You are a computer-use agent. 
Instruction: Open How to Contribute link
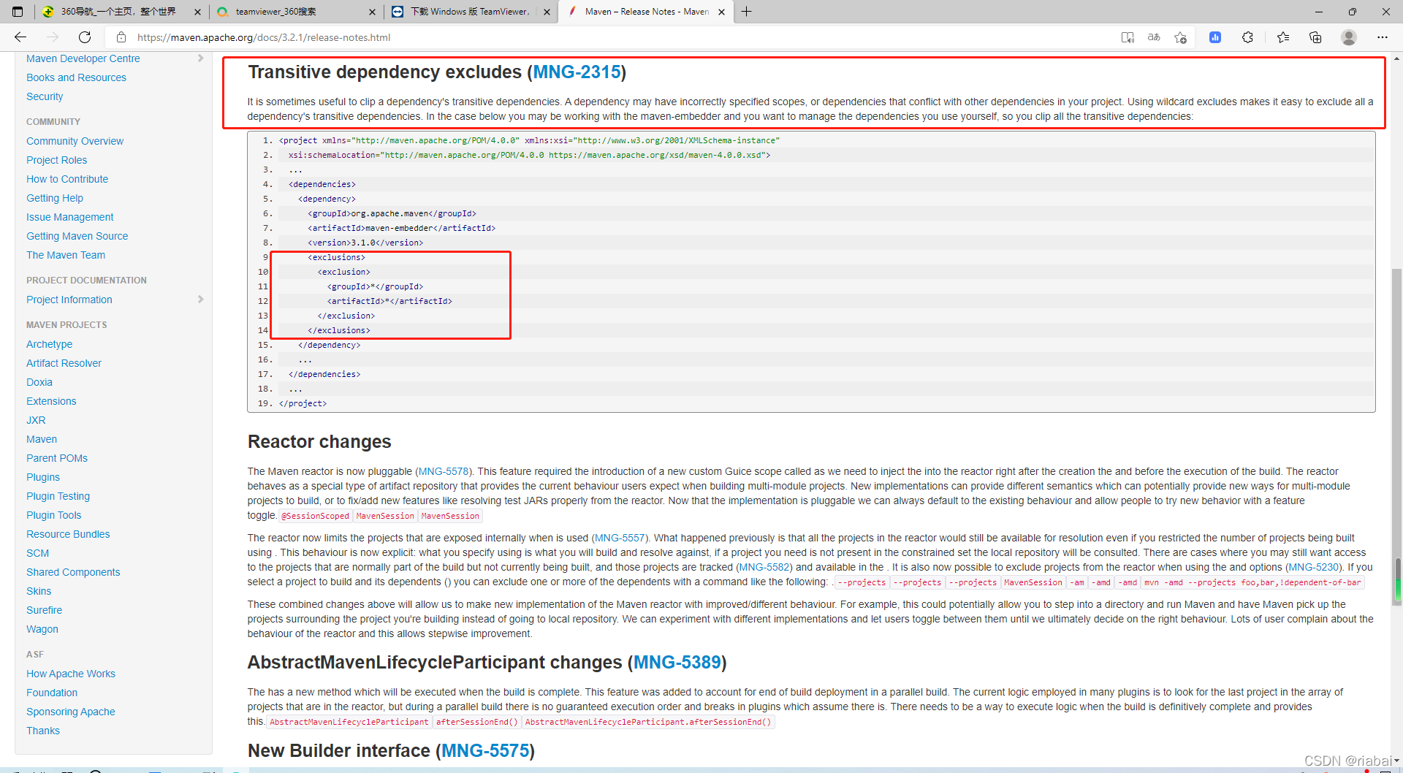(x=67, y=179)
